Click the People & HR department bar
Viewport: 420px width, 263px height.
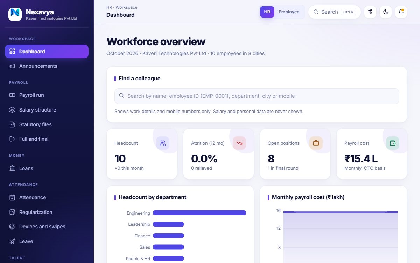pos(168,259)
